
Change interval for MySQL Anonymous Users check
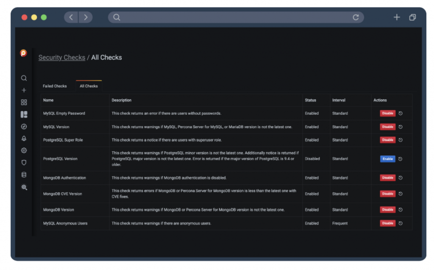tap(400, 223)
